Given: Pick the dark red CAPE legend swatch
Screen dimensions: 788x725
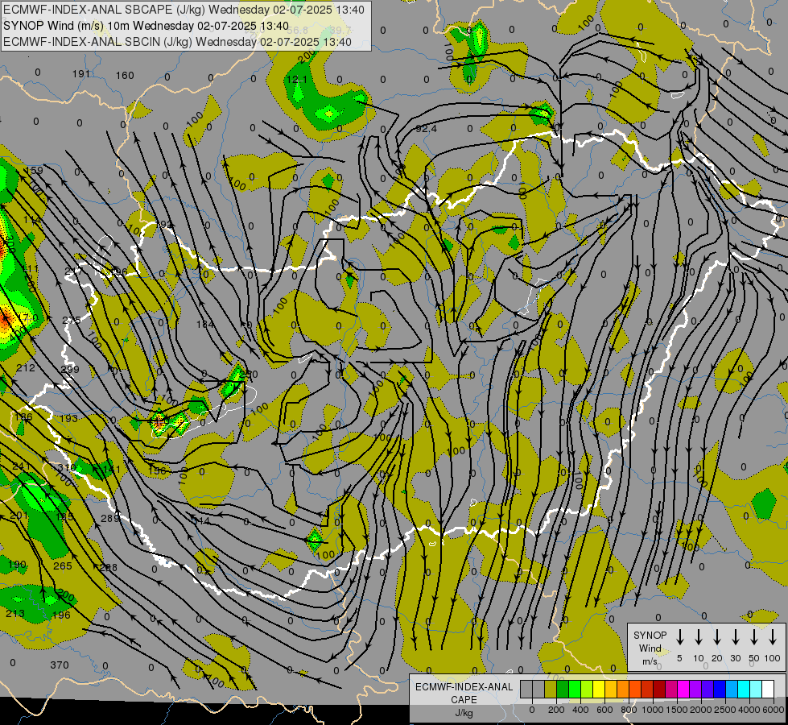Looking at the screenshot, I should click(659, 689).
